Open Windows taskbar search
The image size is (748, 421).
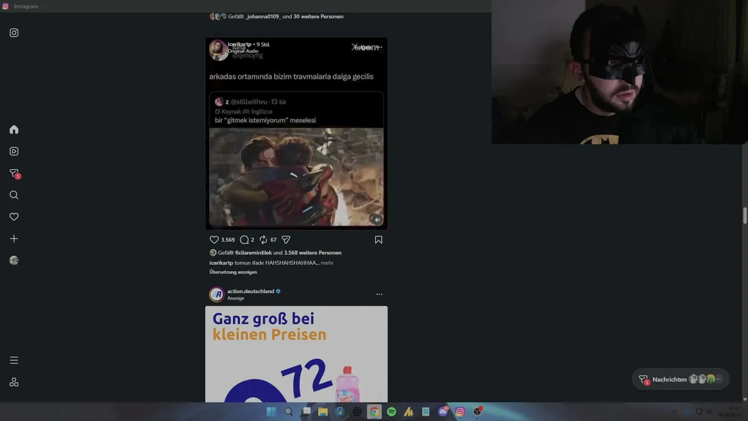click(289, 412)
